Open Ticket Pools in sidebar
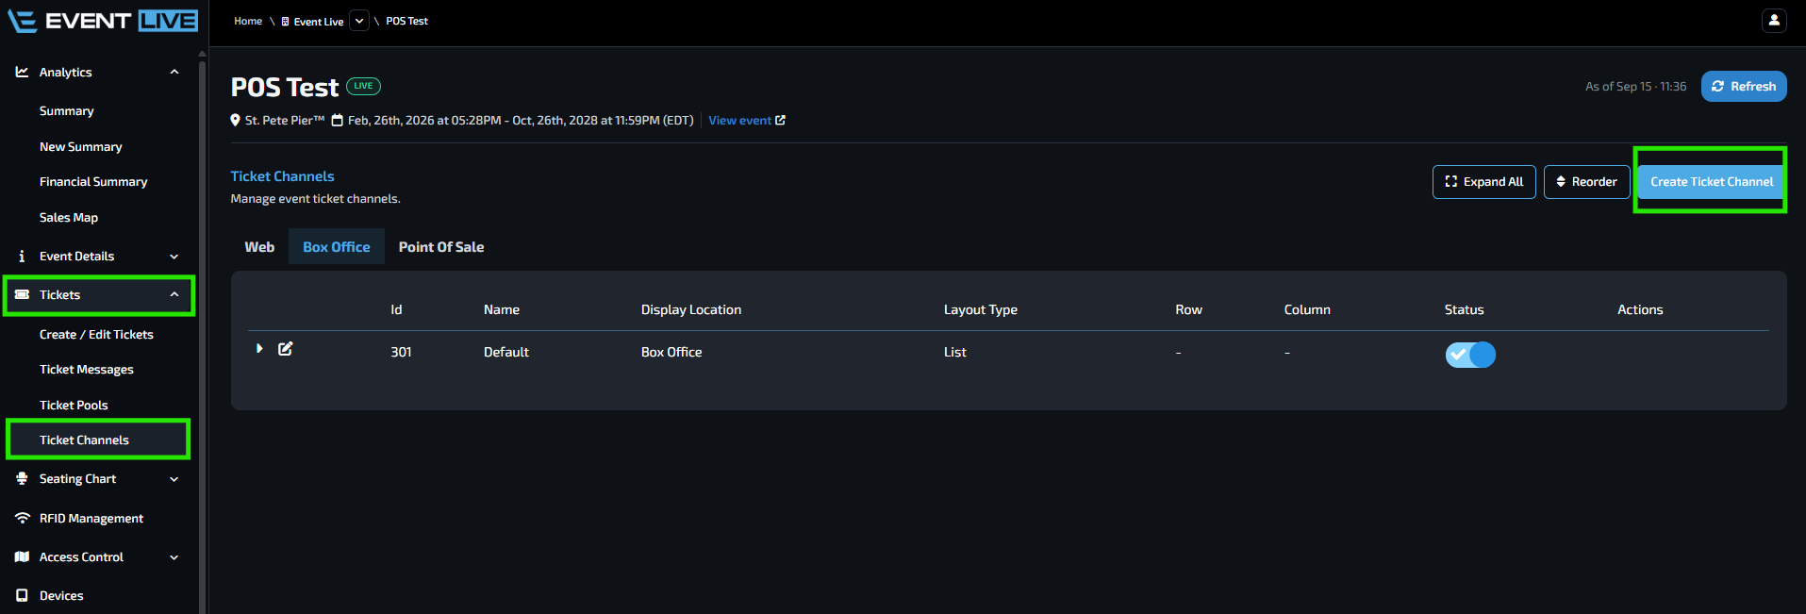Image resolution: width=1806 pixels, height=614 pixels. pos(74,406)
